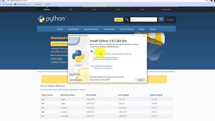The width and height of the screenshot is (215, 121).
Task: Click into the site Search field
Action: 143,19
